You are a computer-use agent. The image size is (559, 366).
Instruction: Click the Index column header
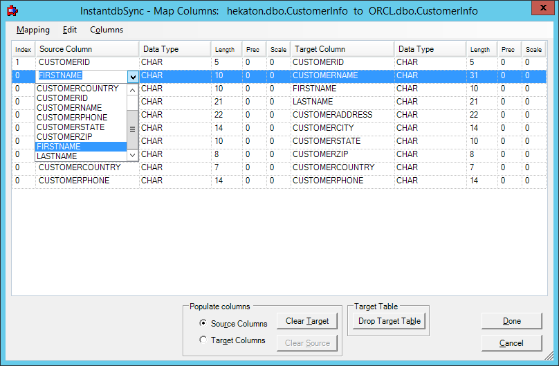(x=23, y=49)
